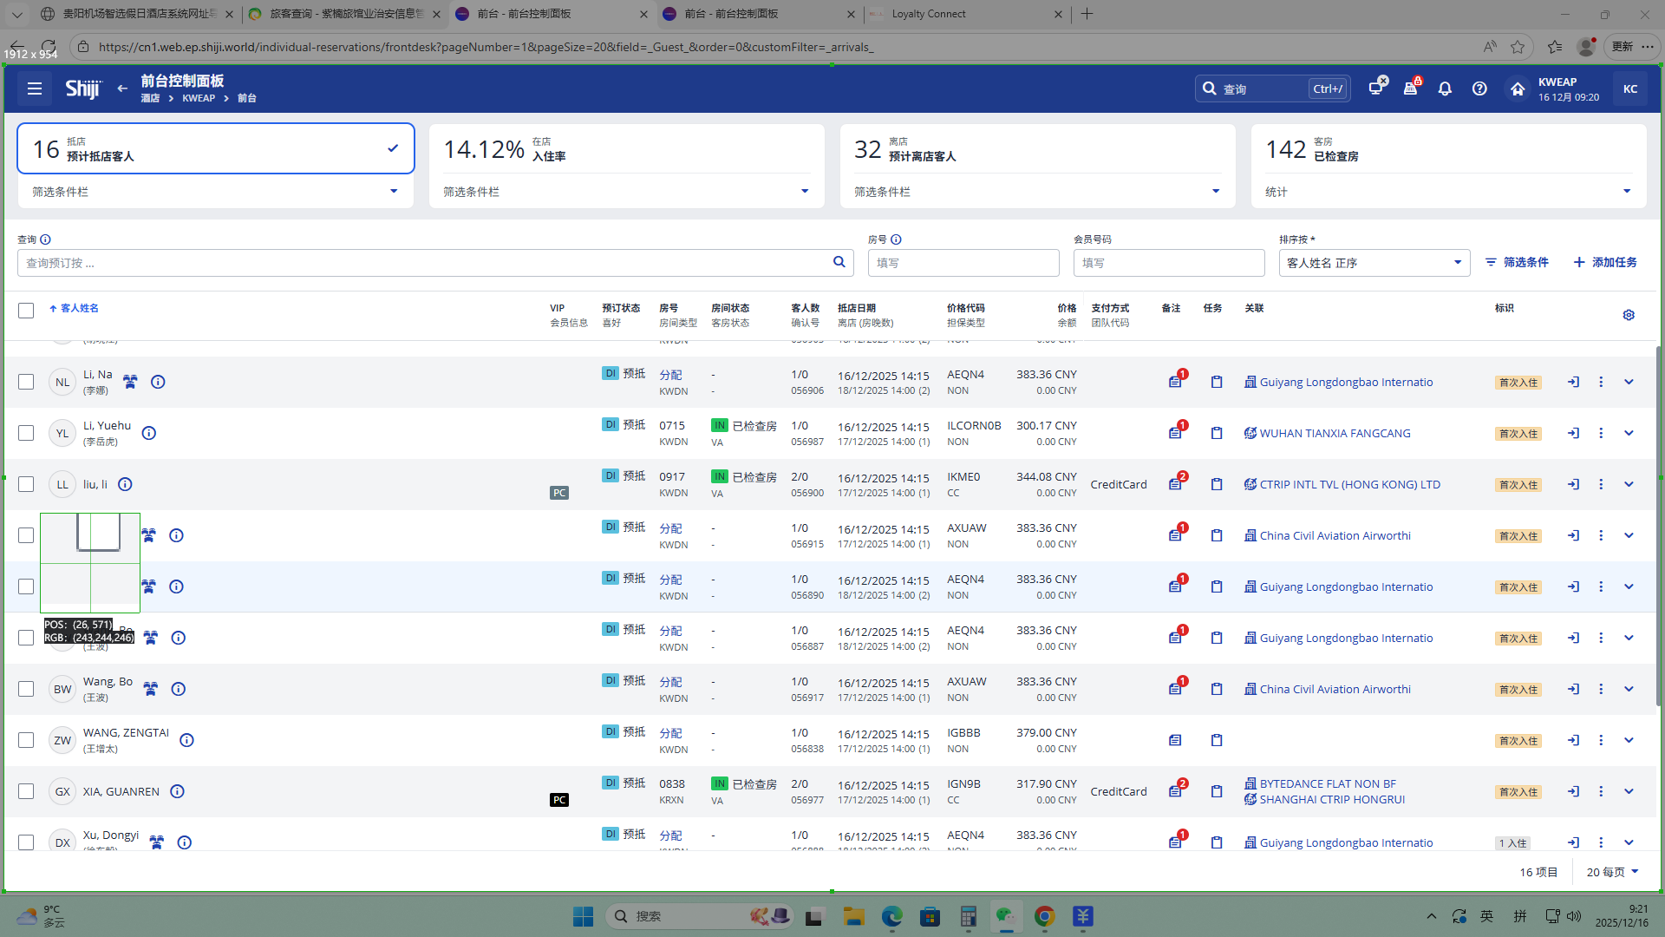1665x937 pixels.
Task: Click the home icon in header
Action: click(1517, 88)
